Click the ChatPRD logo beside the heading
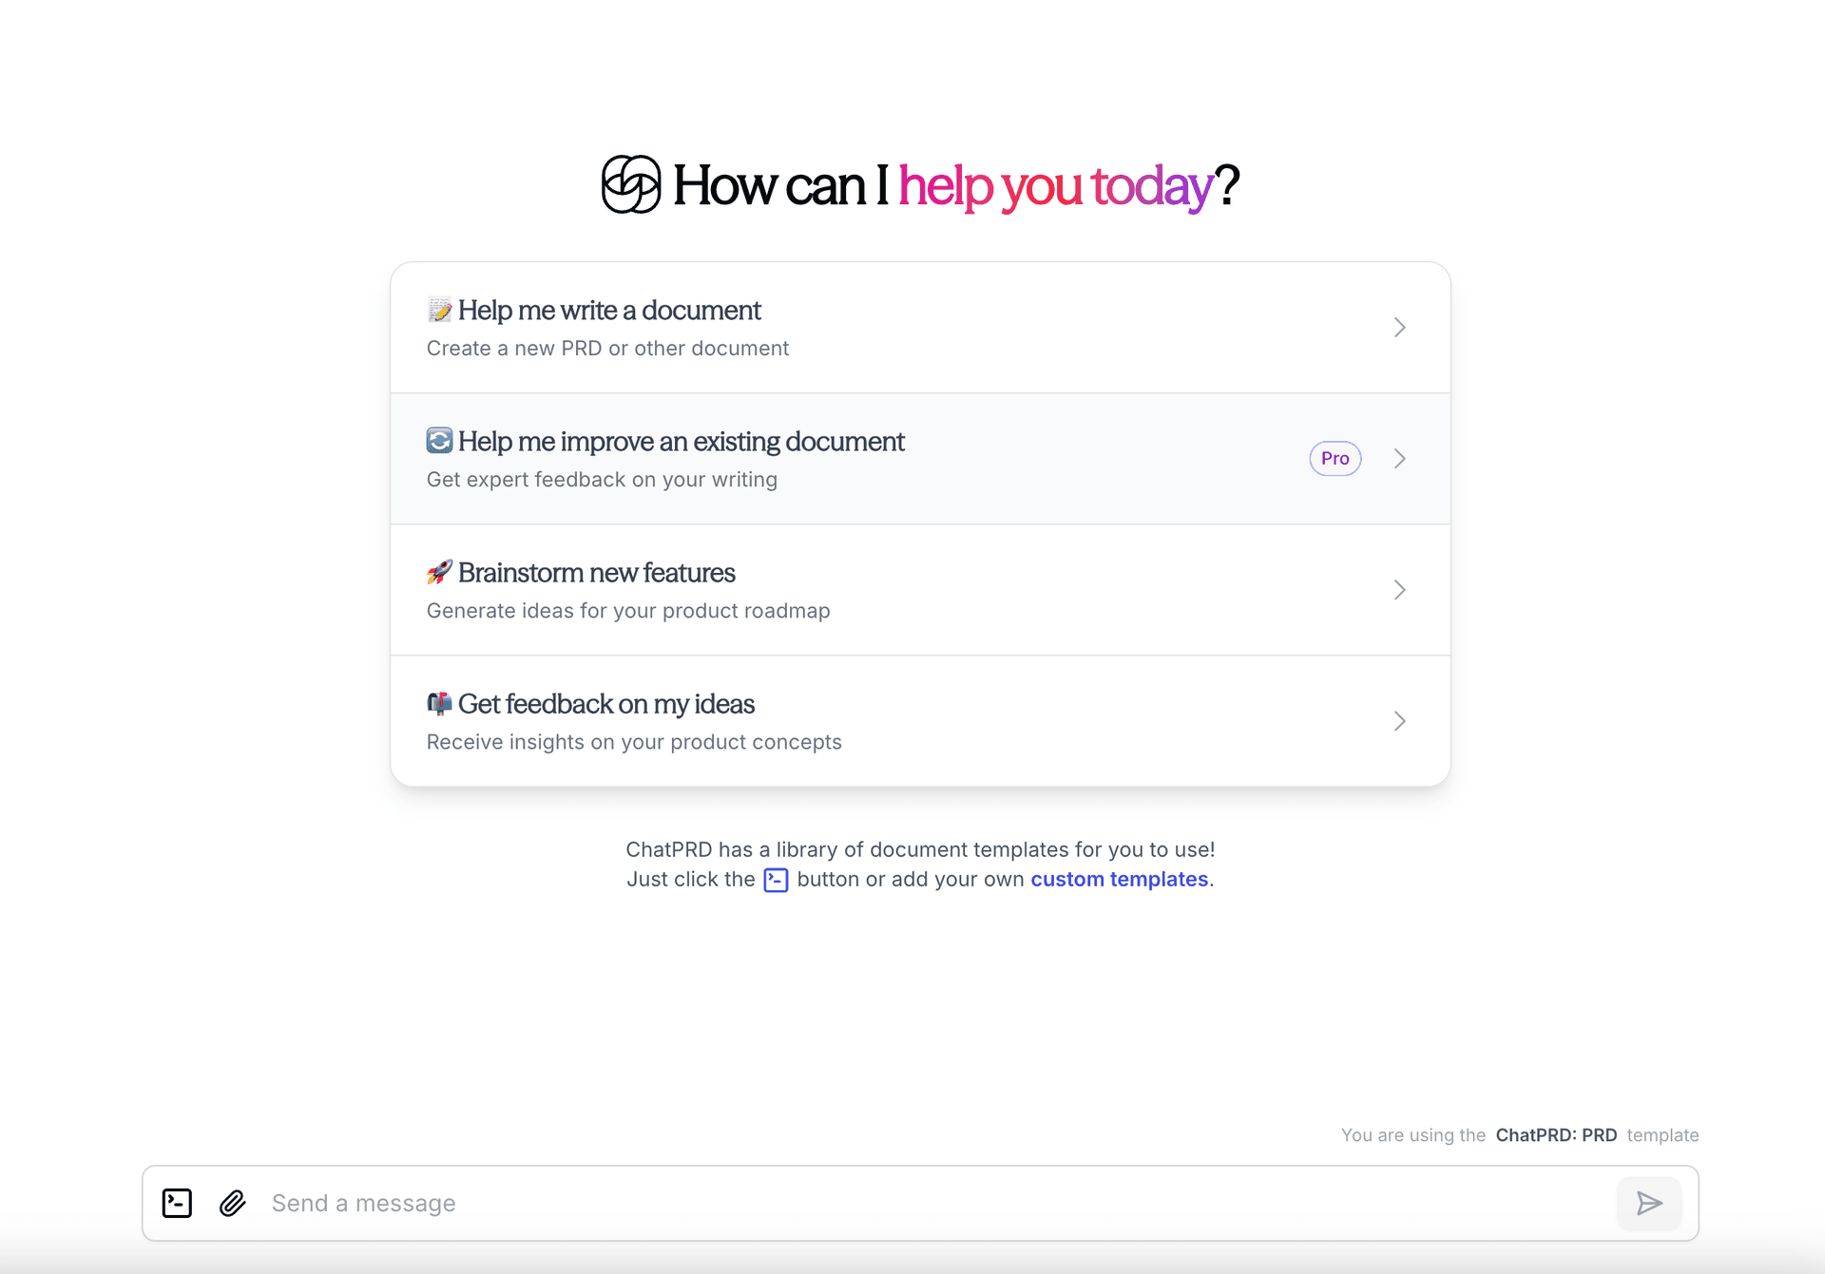 click(x=630, y=184)
